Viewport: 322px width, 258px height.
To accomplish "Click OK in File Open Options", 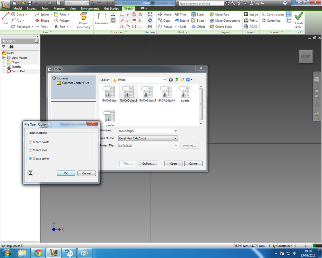I will pos(66,173).
